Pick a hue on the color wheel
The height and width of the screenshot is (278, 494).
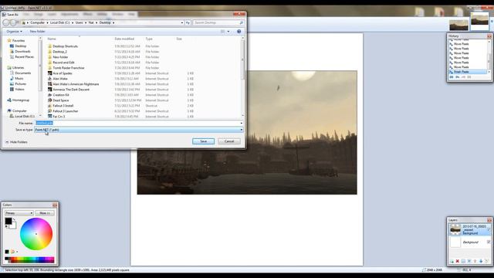[x=36, y=234]
